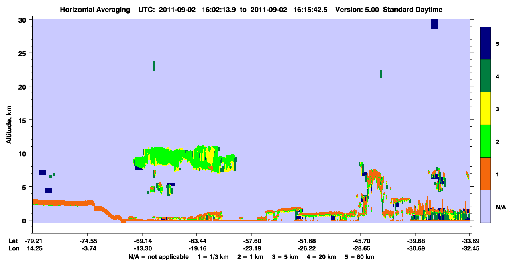Click longitude value -13.30
Screen dimensions: 522x268
pyautogui.click(x=142, y=248)
